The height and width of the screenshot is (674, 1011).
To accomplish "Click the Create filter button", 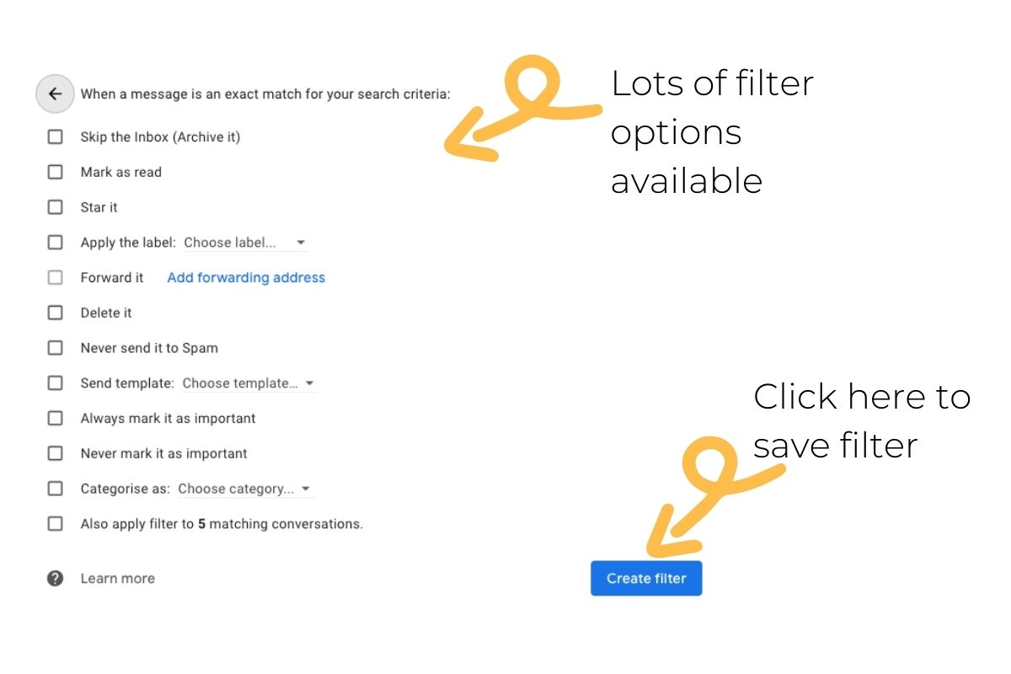I will (x=646, y=578).
